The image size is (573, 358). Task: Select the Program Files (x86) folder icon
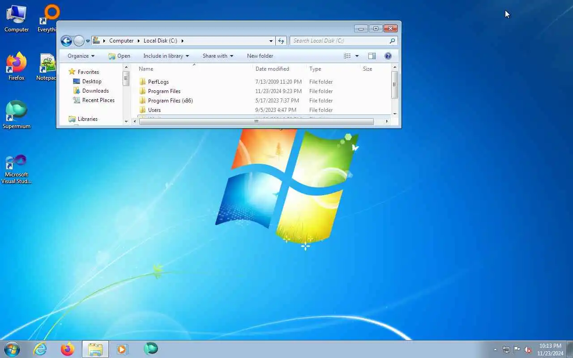pos(143,101)
